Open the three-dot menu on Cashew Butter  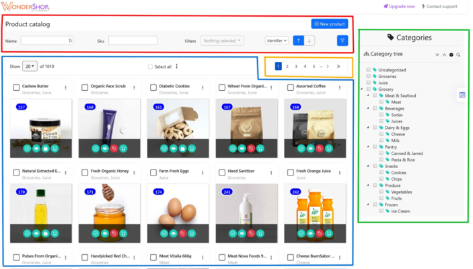pyautogui.click(x=65, y=87)
